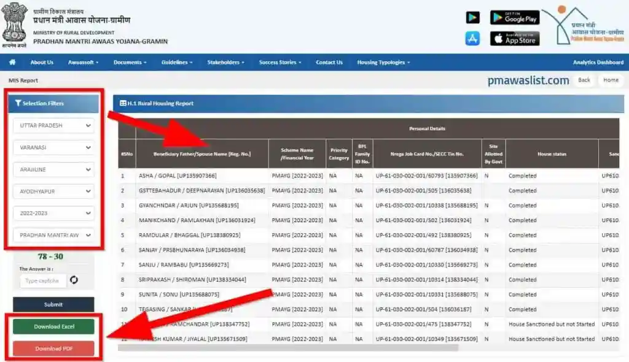Click the captcha refresh icon
The image size is (629, 362).
point(74,280)
